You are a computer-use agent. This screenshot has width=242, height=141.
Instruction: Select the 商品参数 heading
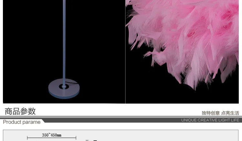(20, 111)
